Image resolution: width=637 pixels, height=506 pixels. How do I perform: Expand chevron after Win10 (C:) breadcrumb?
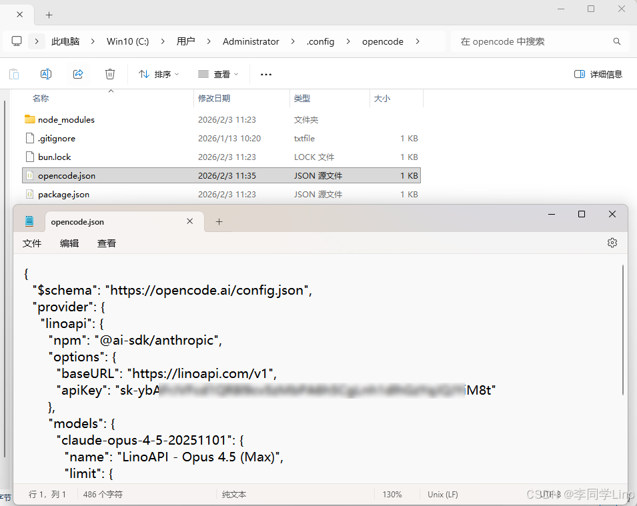(x=163, y=41)
